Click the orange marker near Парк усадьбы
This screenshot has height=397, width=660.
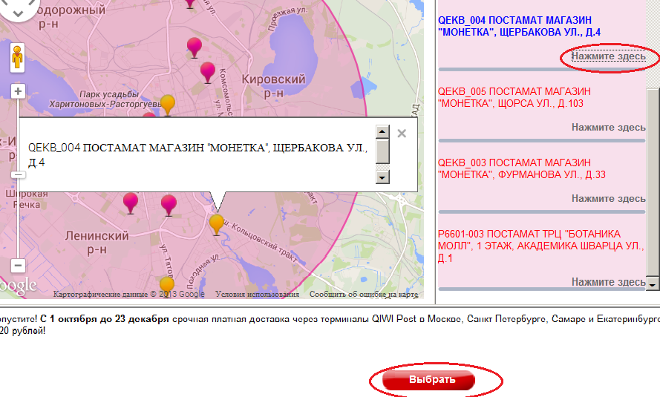pos(168,104)
